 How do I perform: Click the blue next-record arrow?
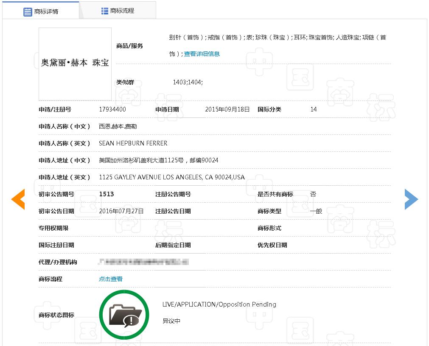pos(412,199)
